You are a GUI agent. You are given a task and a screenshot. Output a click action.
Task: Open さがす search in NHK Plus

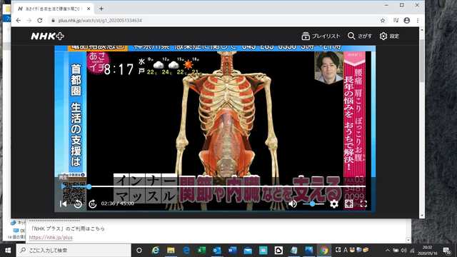[360, 36]
